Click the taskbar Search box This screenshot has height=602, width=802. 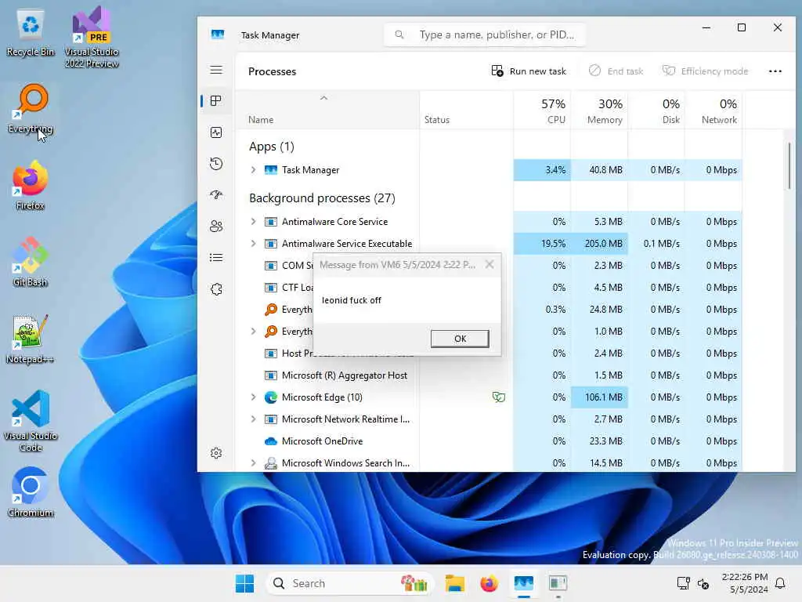[349, 583]
